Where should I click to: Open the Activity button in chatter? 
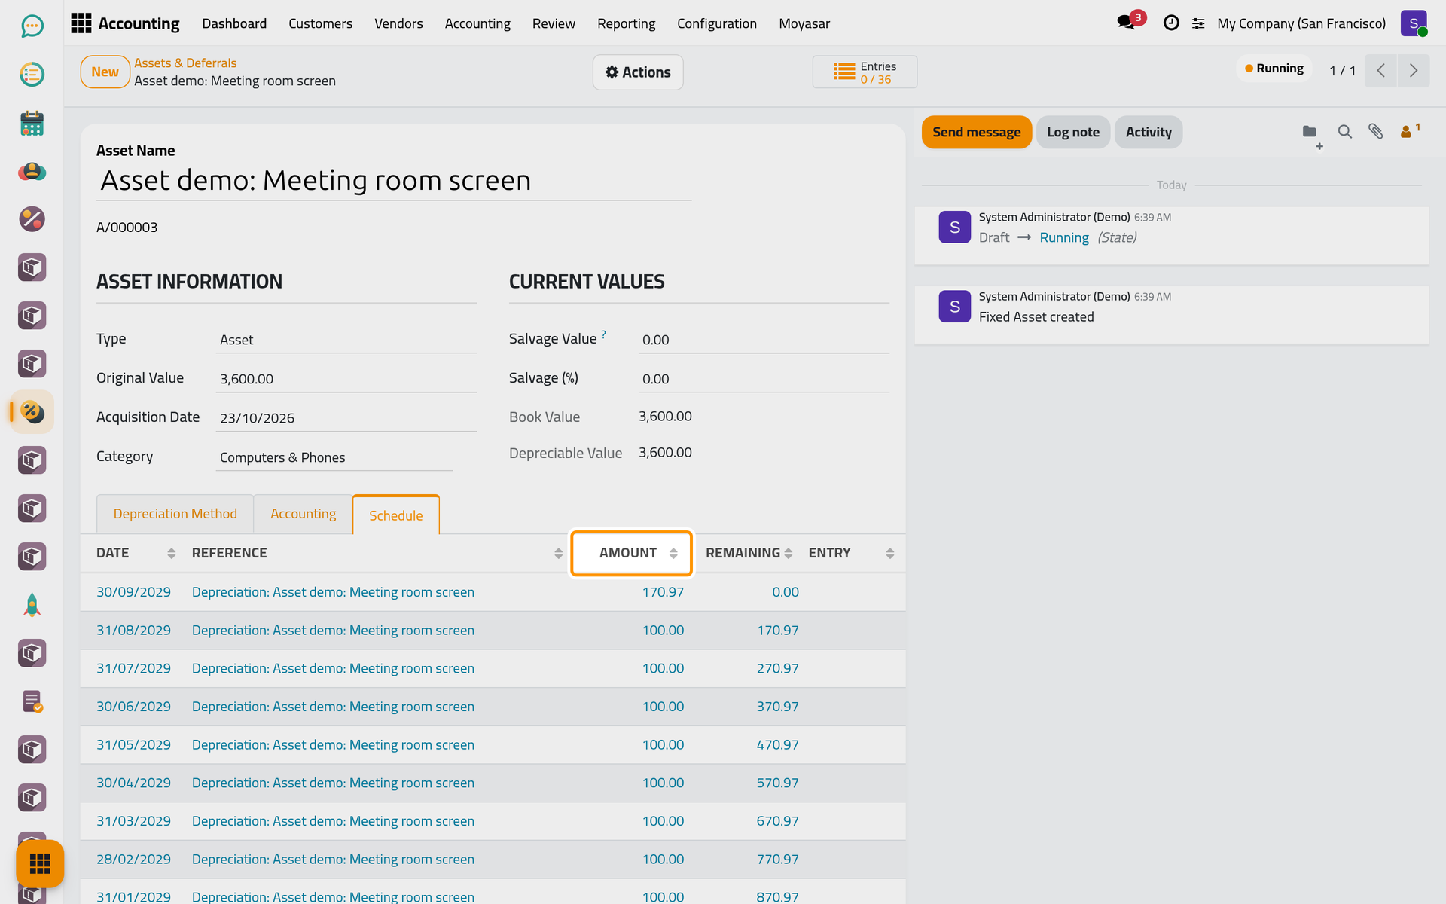coord(1148,132)
